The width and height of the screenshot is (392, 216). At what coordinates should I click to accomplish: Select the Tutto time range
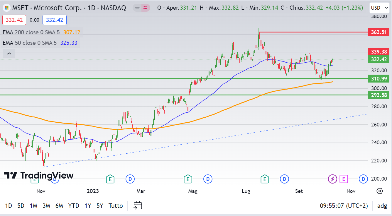(116, 206)
